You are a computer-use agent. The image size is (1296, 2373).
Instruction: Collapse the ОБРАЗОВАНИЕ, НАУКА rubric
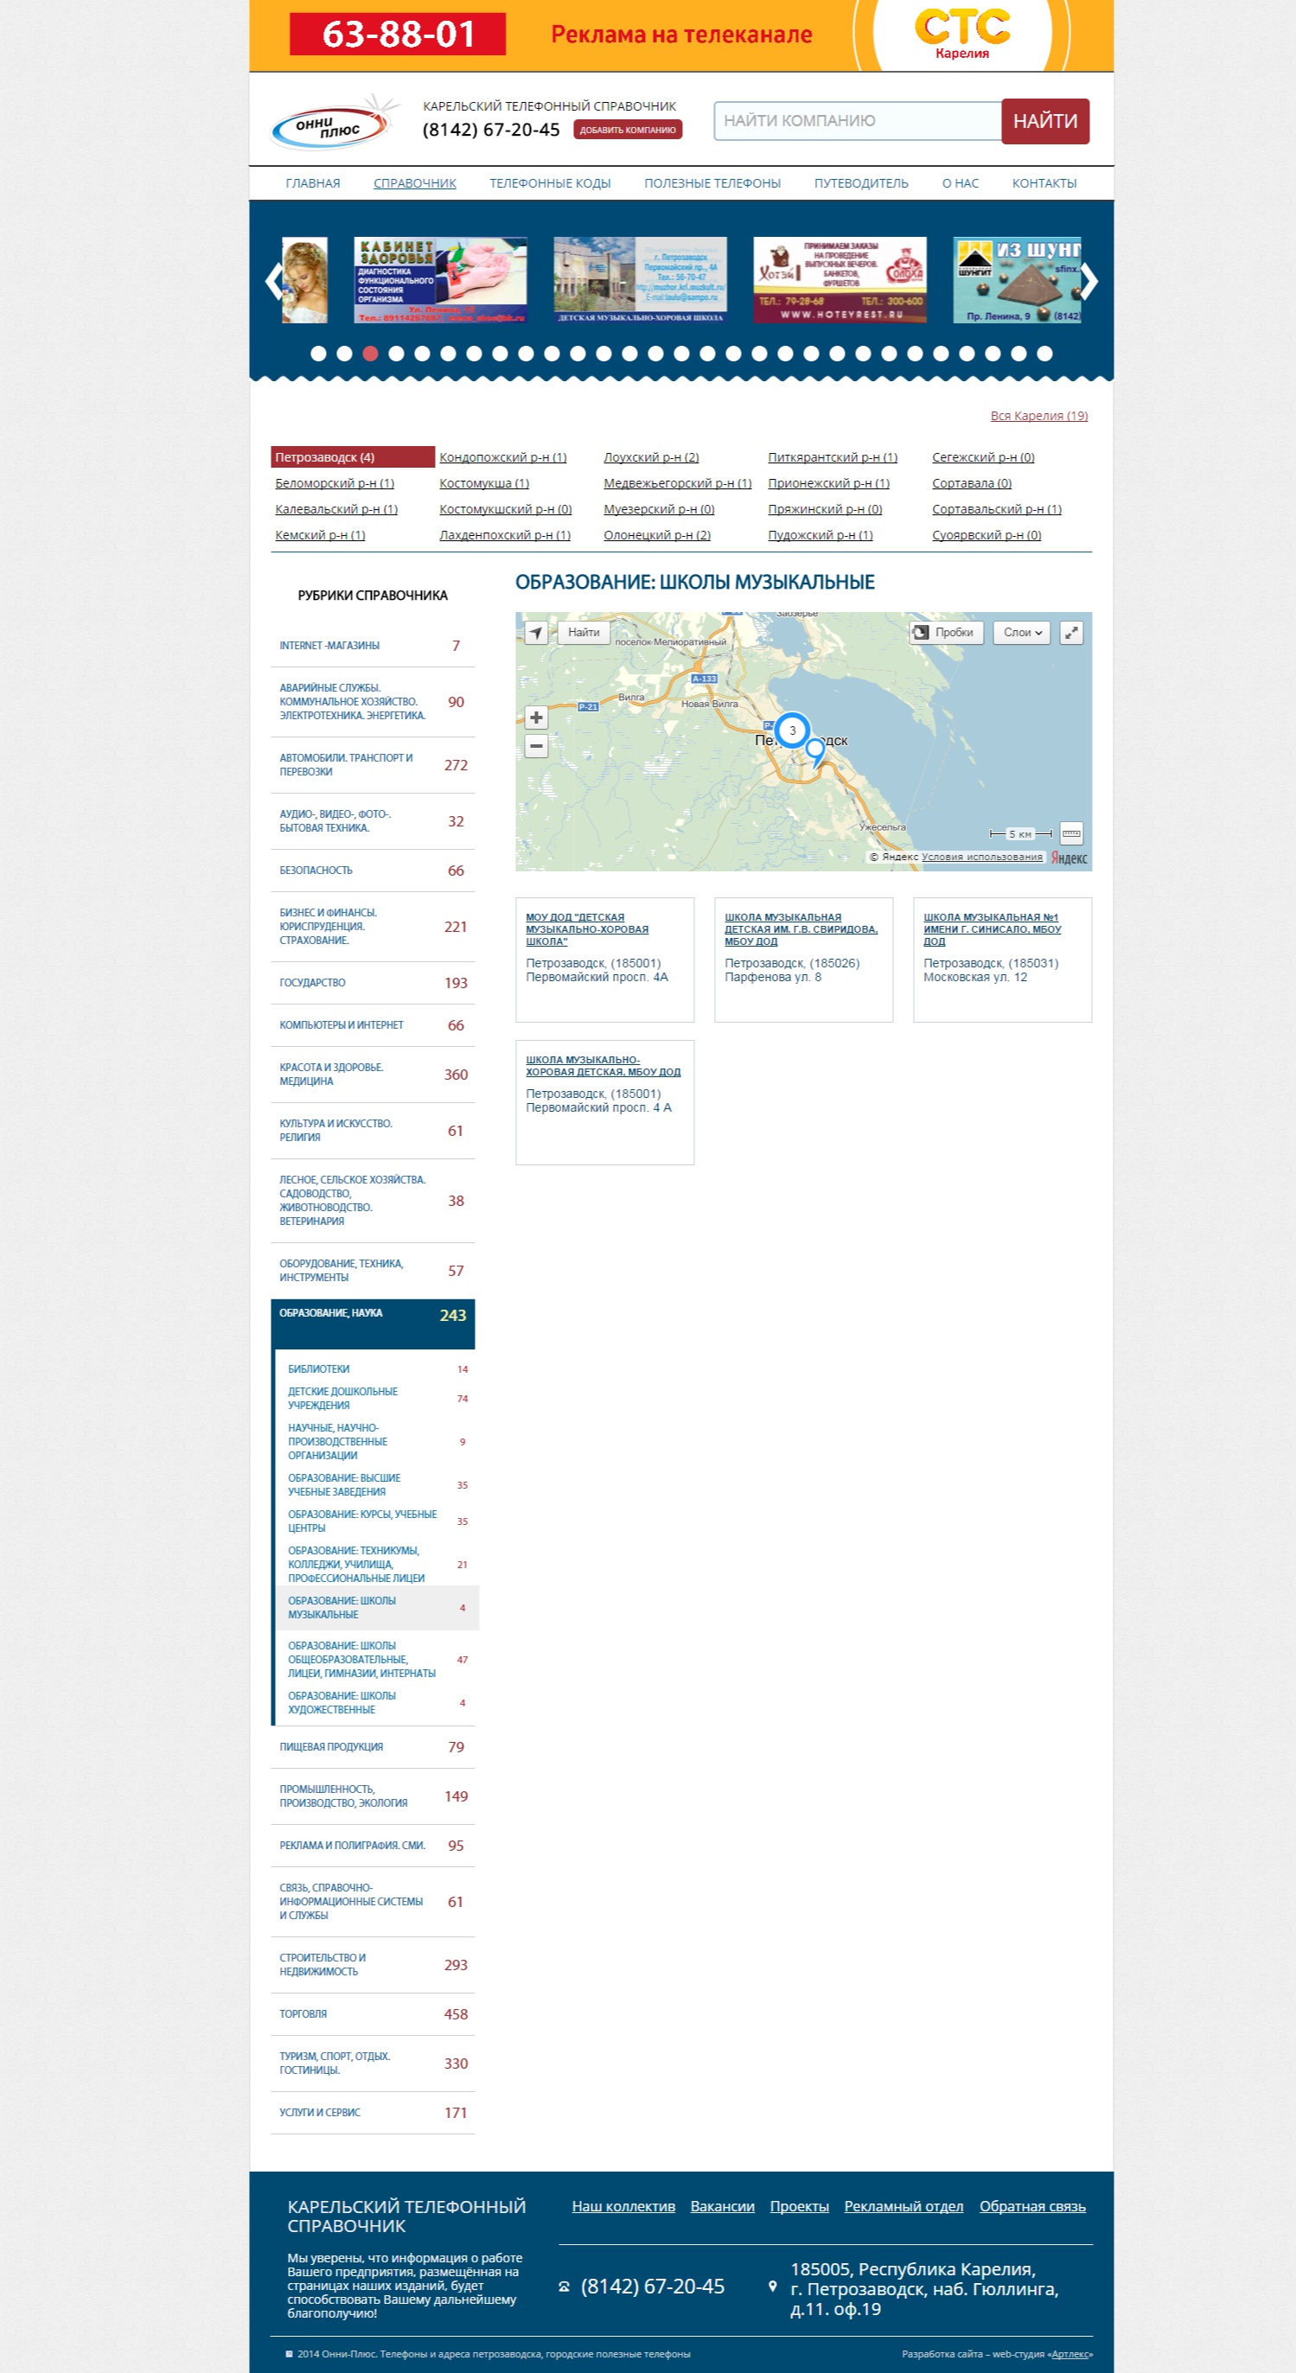coord(373,1323)
